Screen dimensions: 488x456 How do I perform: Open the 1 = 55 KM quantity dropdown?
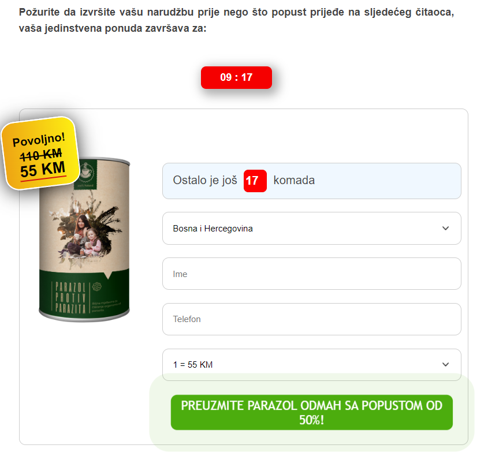(311, 365)
